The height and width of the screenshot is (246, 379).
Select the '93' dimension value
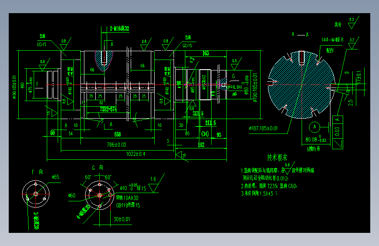pyautogui.click(x=219, y=135)
